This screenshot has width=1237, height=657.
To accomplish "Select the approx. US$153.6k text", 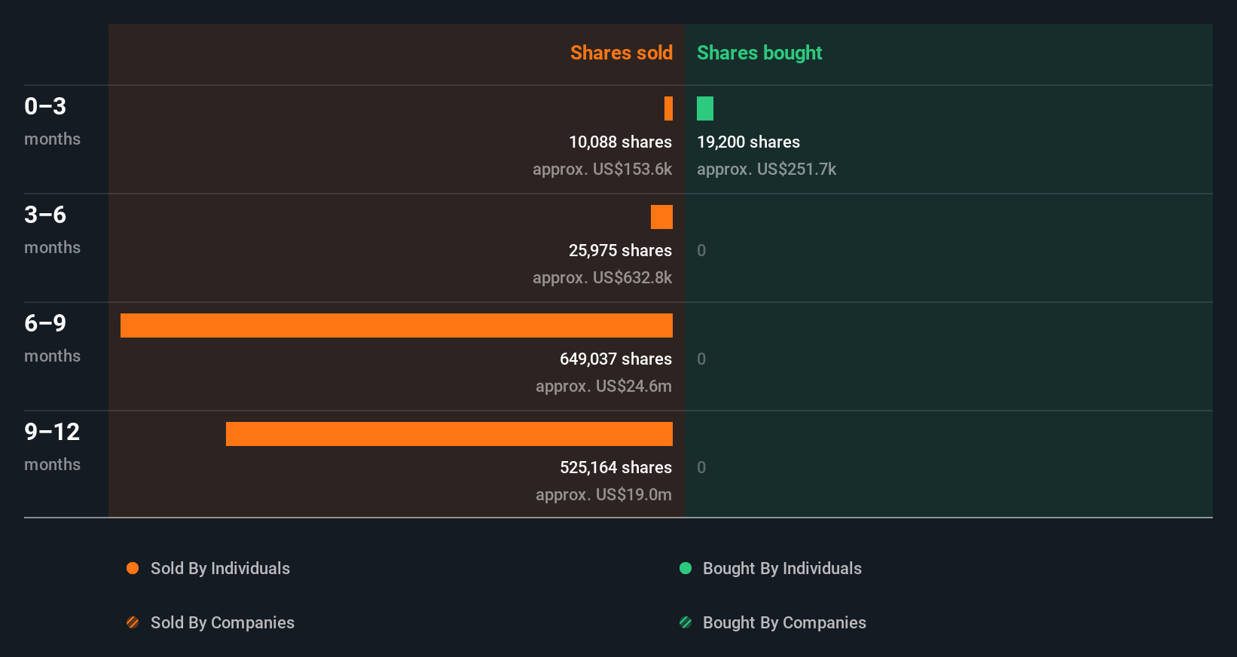I will (x=602, y=169).
